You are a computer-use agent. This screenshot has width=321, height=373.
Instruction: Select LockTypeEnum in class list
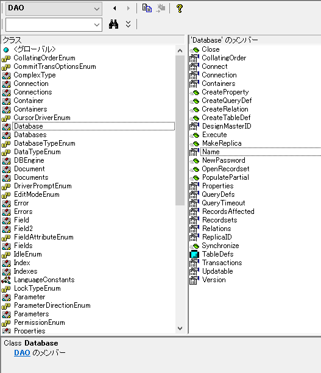(x=37, y=288)
